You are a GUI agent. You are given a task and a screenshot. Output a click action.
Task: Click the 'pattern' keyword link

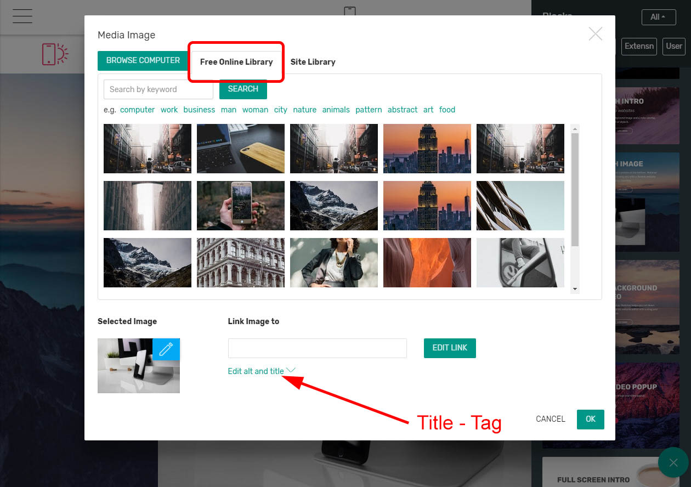(369, 110)
